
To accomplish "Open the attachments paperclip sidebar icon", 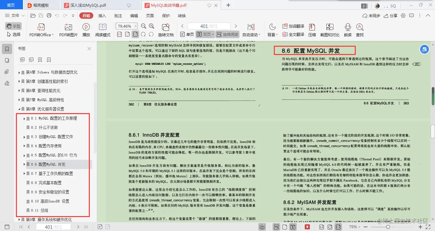I will [7, 72].
